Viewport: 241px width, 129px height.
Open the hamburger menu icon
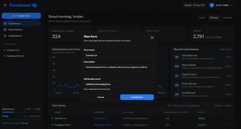[5, 5]
